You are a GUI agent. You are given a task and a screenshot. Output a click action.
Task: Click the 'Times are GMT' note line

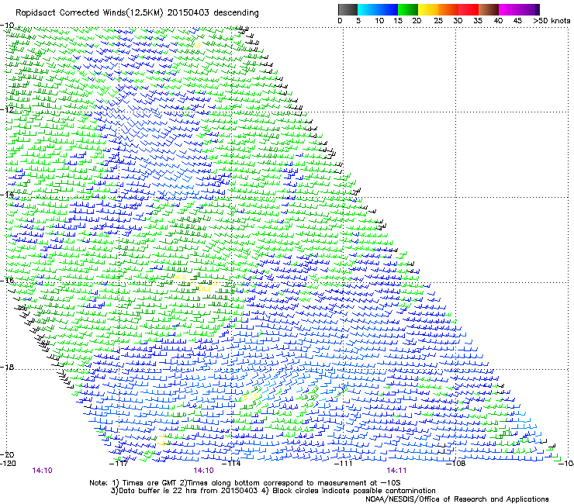coord(245,483)
